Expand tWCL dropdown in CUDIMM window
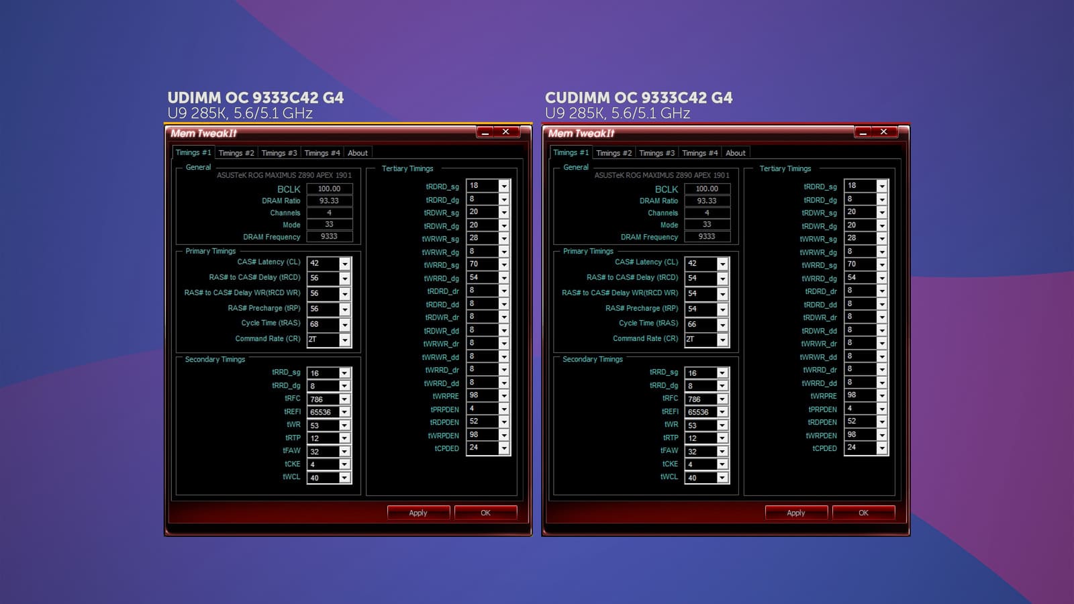The image size is (1074, 604). click(x=722, y=478)
